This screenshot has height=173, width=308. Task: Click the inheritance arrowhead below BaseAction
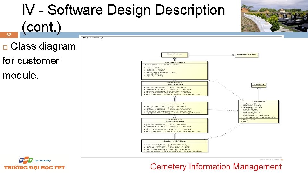click(x=175, y=59)
